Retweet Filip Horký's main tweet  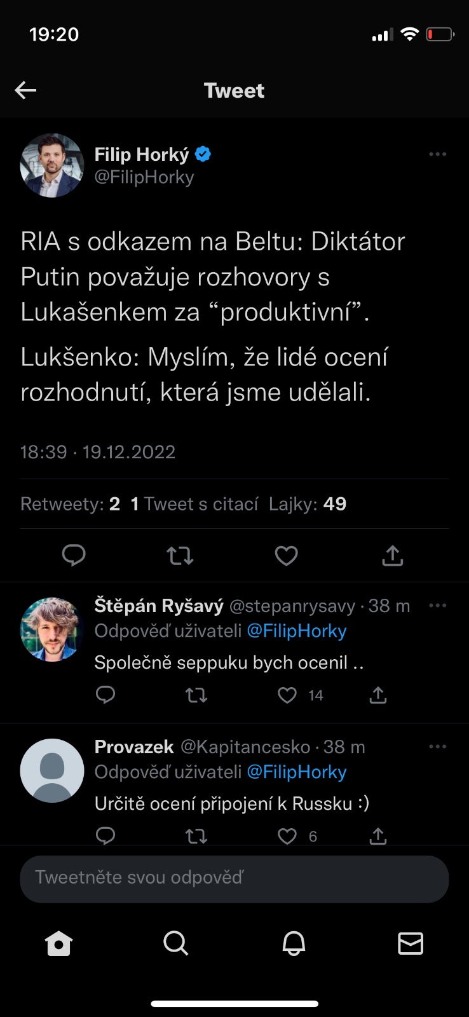[180, 556]
